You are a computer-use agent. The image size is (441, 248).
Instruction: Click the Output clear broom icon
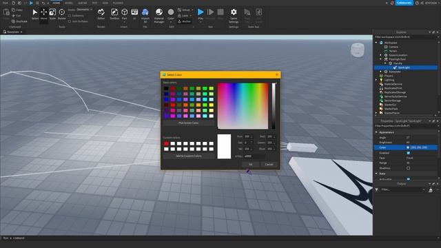pos(431,190)
